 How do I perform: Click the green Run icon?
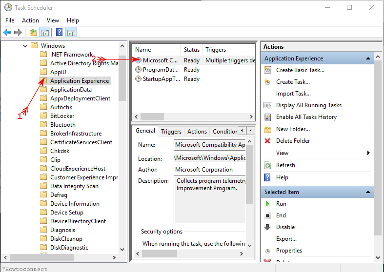[267, 204]
